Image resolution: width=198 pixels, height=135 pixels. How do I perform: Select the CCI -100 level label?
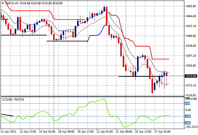click(188, 116)
